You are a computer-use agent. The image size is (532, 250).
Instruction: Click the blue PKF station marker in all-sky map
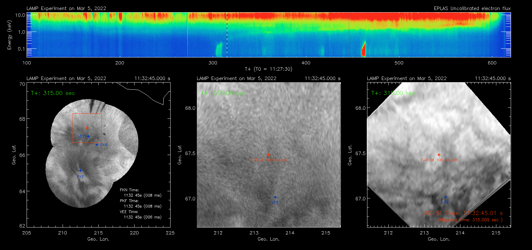tap(80, 171)
